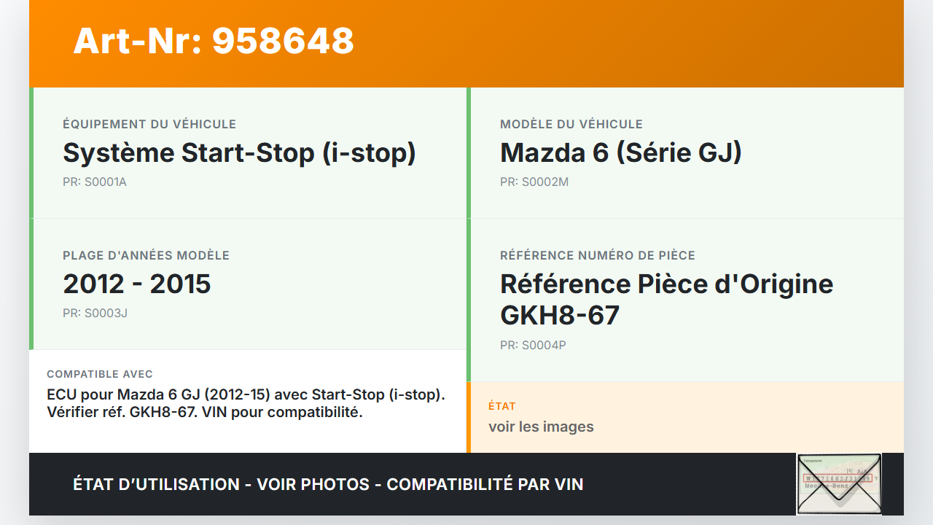
Task: Click the Art-Nr: 958648 header
Action: pyautogui.click(x=214, y=41)
